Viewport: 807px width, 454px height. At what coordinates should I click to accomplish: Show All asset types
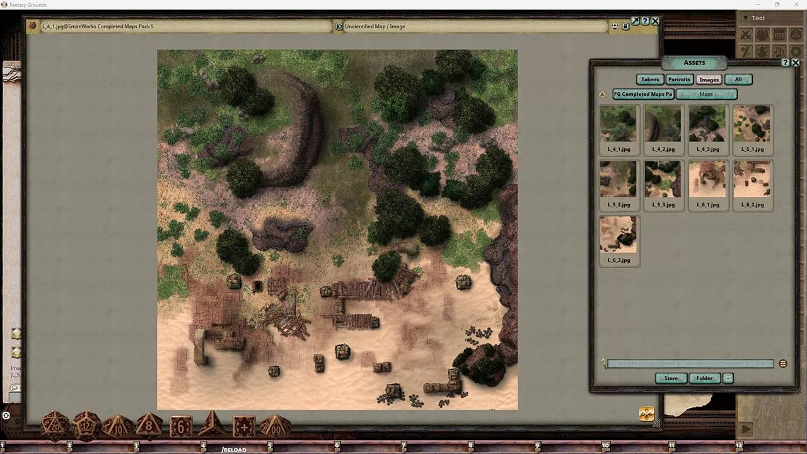(738, 79)
